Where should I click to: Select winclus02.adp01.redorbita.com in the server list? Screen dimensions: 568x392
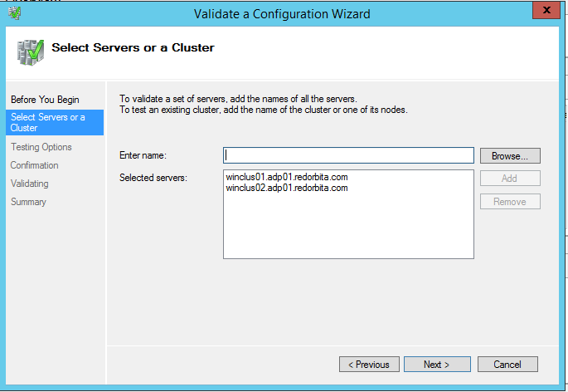click(286, 188)
